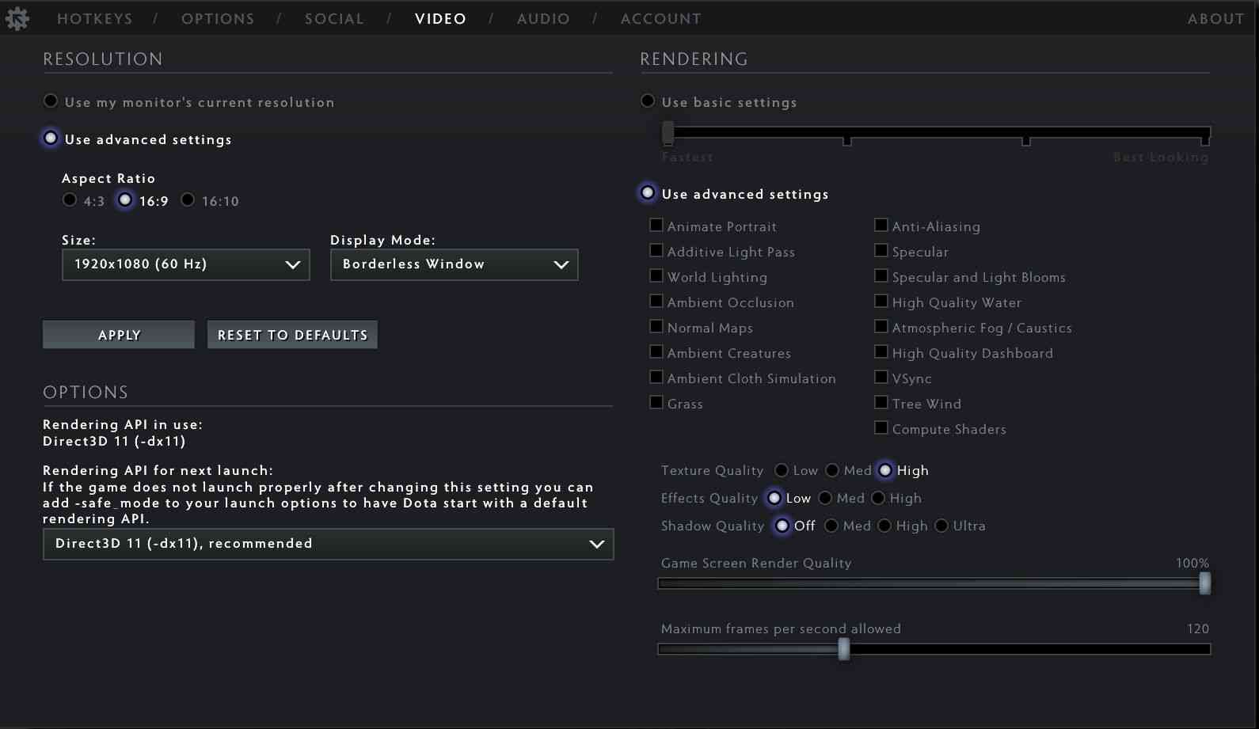Set Effects Quality to High
The image size is (1259, 729).
pyautogui.click(x=878, y=498)
